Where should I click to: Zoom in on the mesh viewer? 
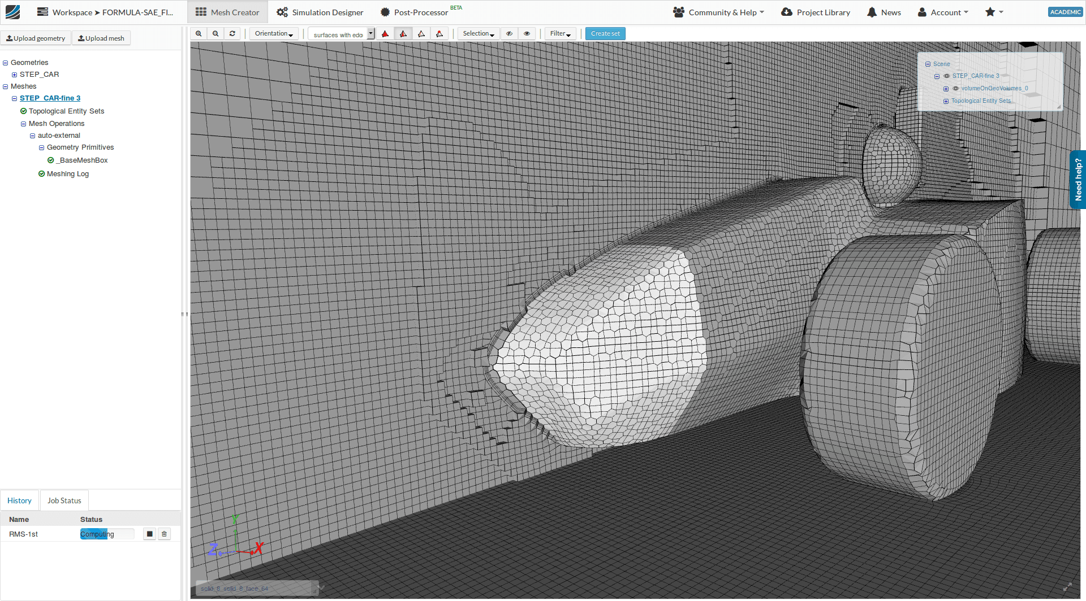199,34
